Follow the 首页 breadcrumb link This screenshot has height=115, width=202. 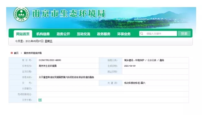coord(16,53)
